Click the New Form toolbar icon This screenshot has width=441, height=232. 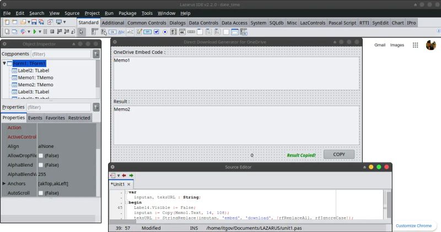15,22
